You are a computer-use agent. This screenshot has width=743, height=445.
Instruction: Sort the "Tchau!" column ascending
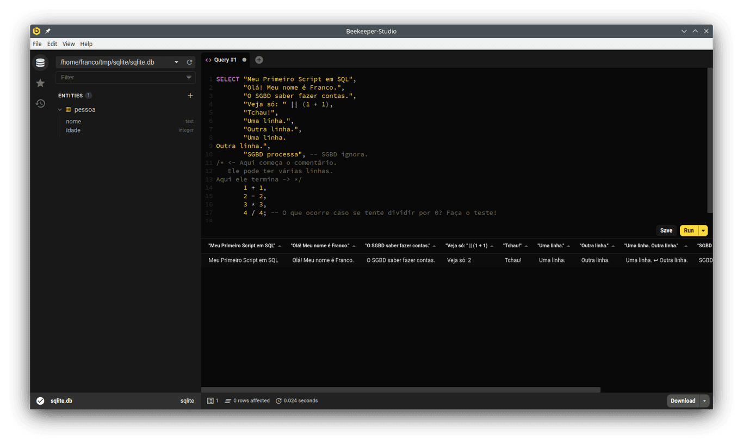click(x=525, y=245)
